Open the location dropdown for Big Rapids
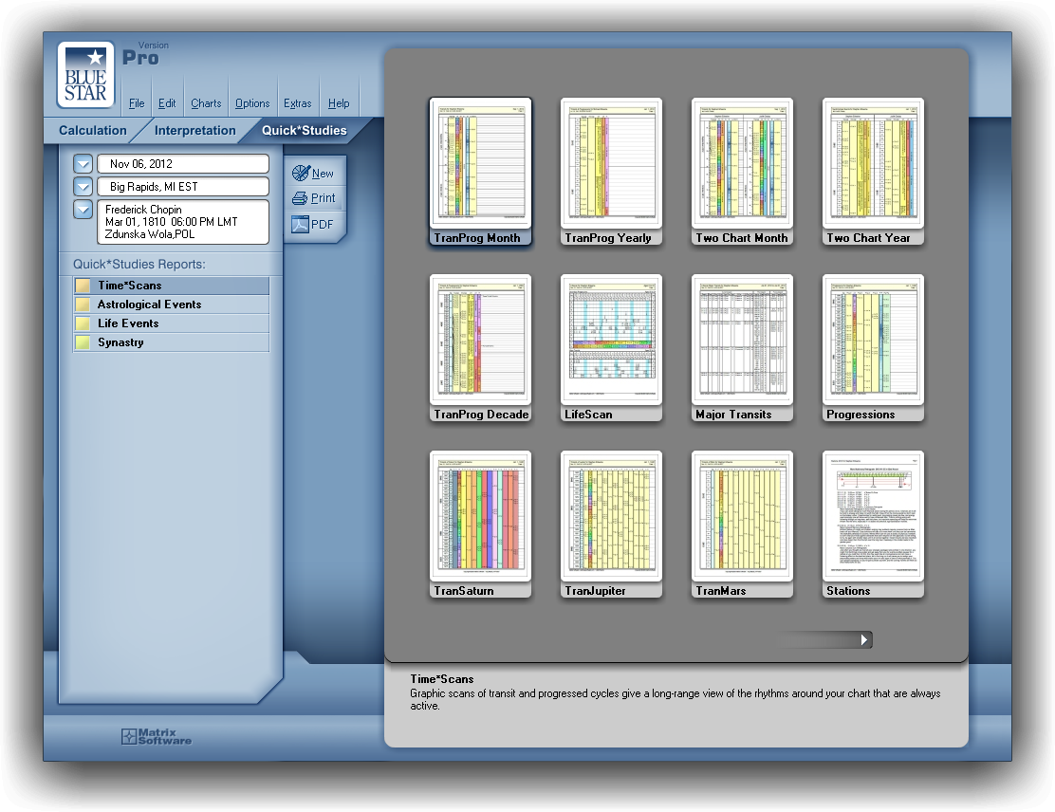 [x=83, y=186]
